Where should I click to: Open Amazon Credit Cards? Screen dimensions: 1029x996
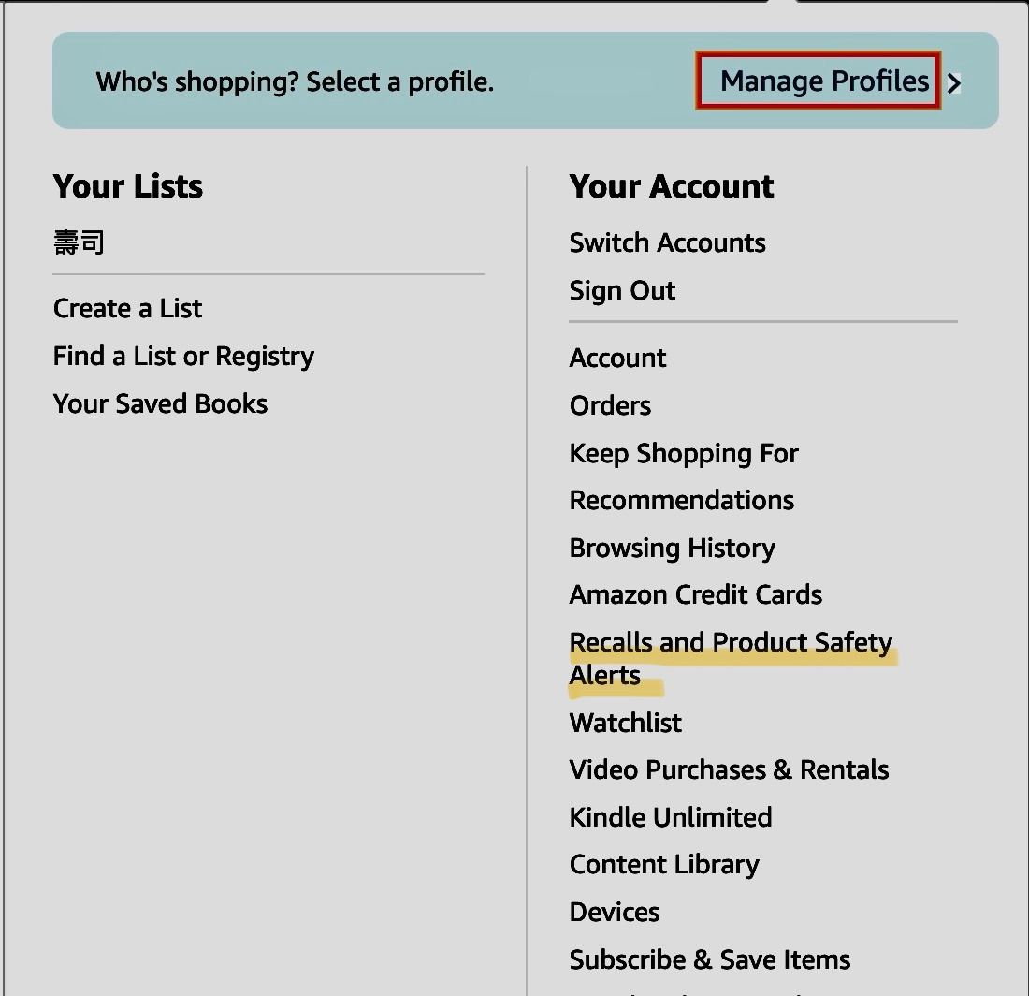click(x=695, y=594)
